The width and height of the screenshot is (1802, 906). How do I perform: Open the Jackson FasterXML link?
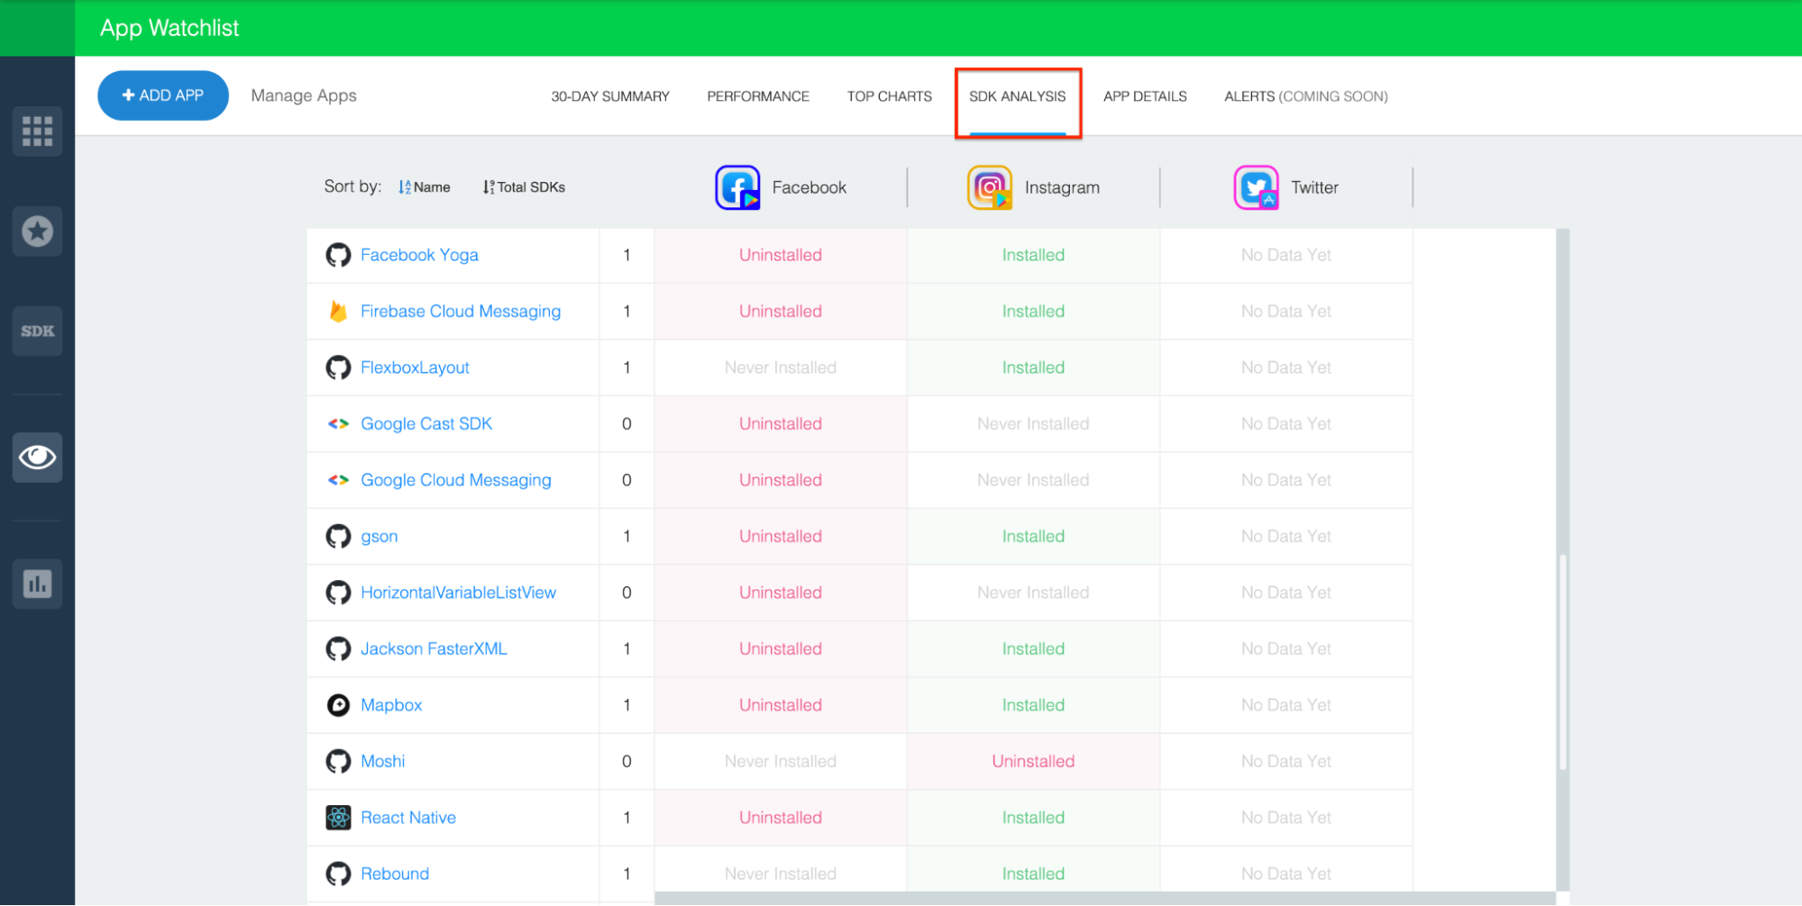pos(434,649)
